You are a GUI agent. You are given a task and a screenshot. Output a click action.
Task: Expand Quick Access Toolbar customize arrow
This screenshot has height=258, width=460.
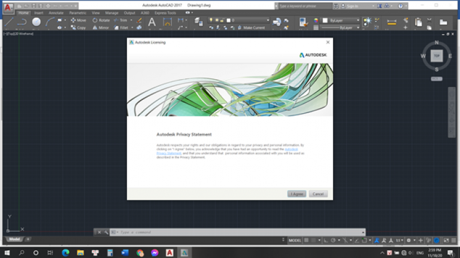click(x=75, y=6)
